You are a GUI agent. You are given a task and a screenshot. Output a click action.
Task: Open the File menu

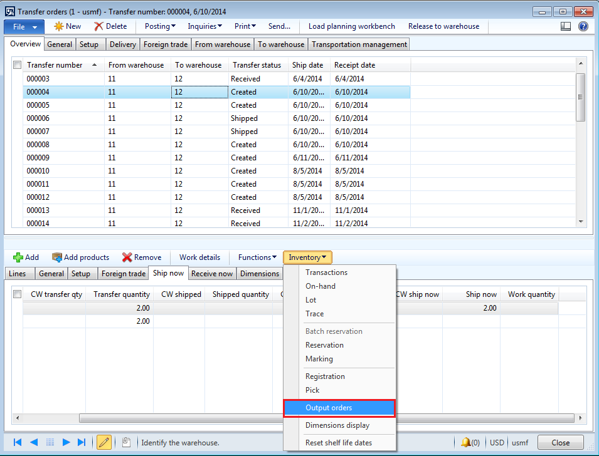(x=23, y=26)
